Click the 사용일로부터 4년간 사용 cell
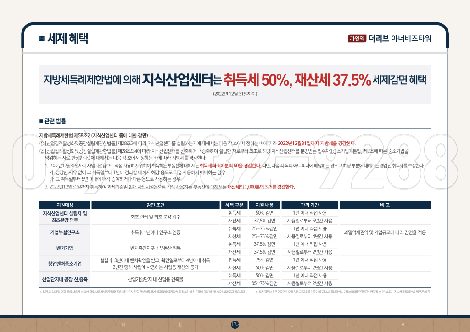 pos(310,237)
